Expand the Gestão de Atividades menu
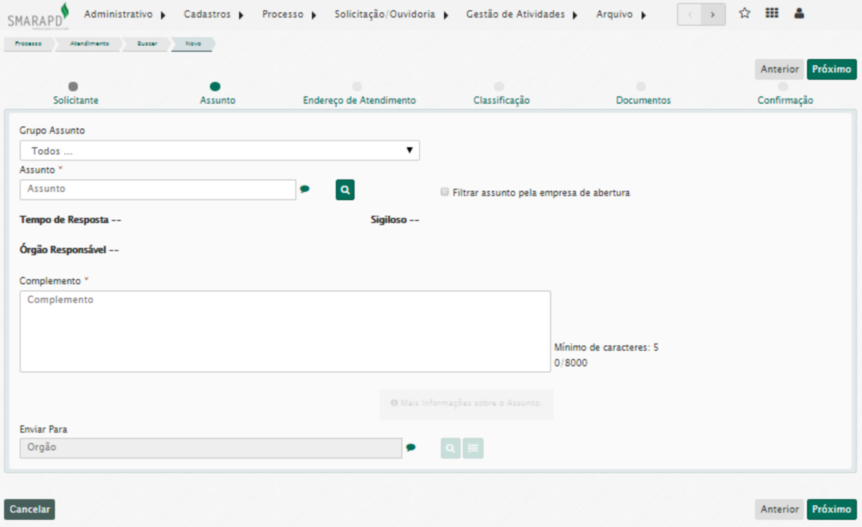Screen dimensions: 862x527 [x=521, y=15]
